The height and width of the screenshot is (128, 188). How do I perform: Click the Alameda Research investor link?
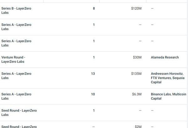[165, 57]
